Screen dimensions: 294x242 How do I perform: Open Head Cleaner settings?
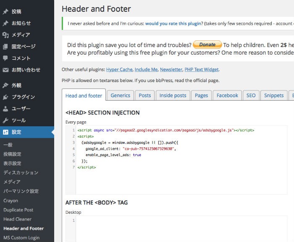coord(18,219)
